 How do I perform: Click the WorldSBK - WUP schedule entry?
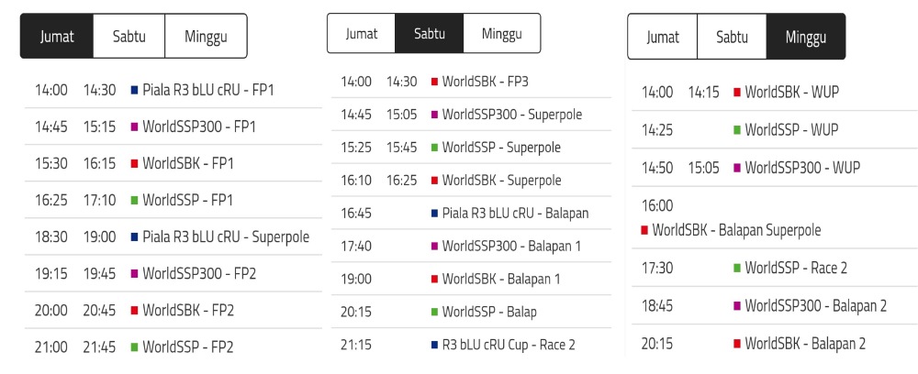coord(791,92)
